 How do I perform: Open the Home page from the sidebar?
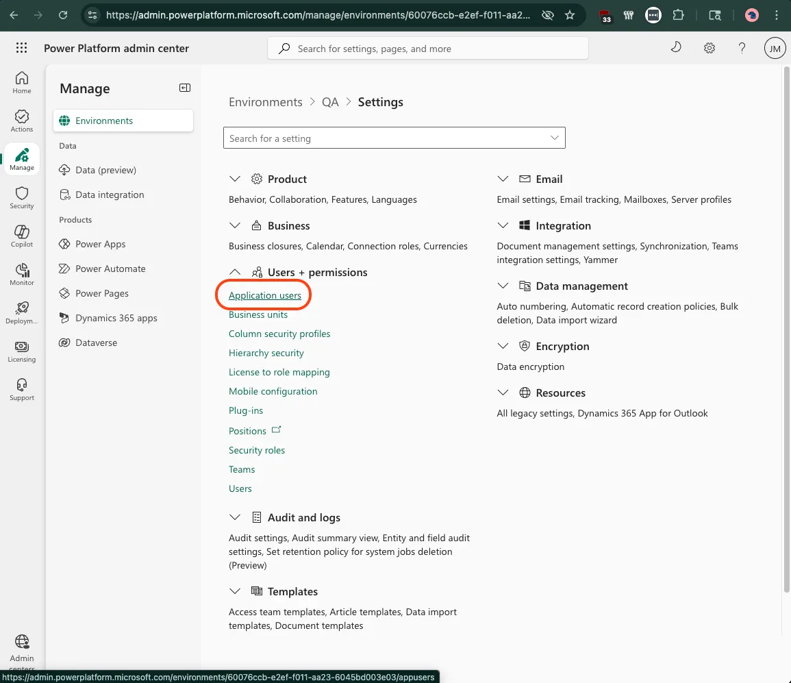[x=21, y=82]
